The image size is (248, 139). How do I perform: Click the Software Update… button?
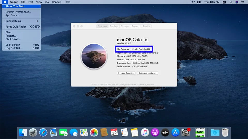tap(148, 73)
